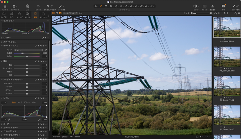Click the リセット (Reset) arrow icon

(x=38, y=6)
